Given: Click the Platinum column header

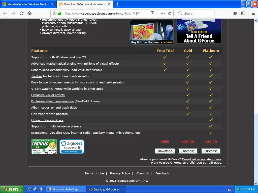Looking at the screenshot, I should tap(211, 51).
